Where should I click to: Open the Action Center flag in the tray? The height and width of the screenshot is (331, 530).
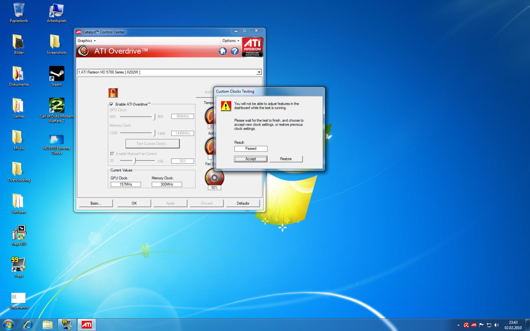click(481, 325)
